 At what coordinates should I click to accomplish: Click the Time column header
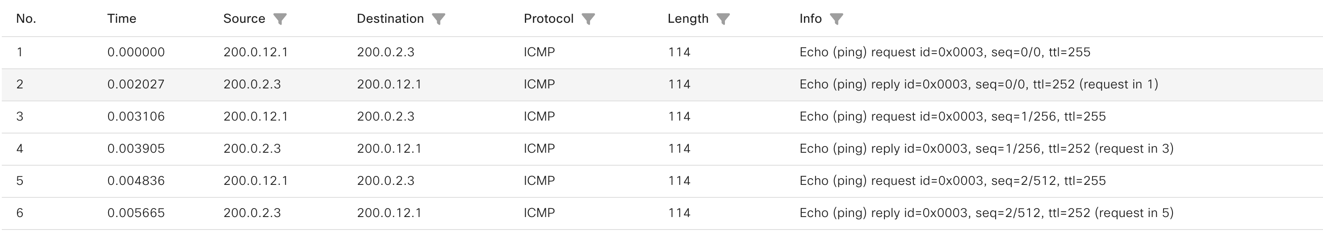[x=122, y=19]
